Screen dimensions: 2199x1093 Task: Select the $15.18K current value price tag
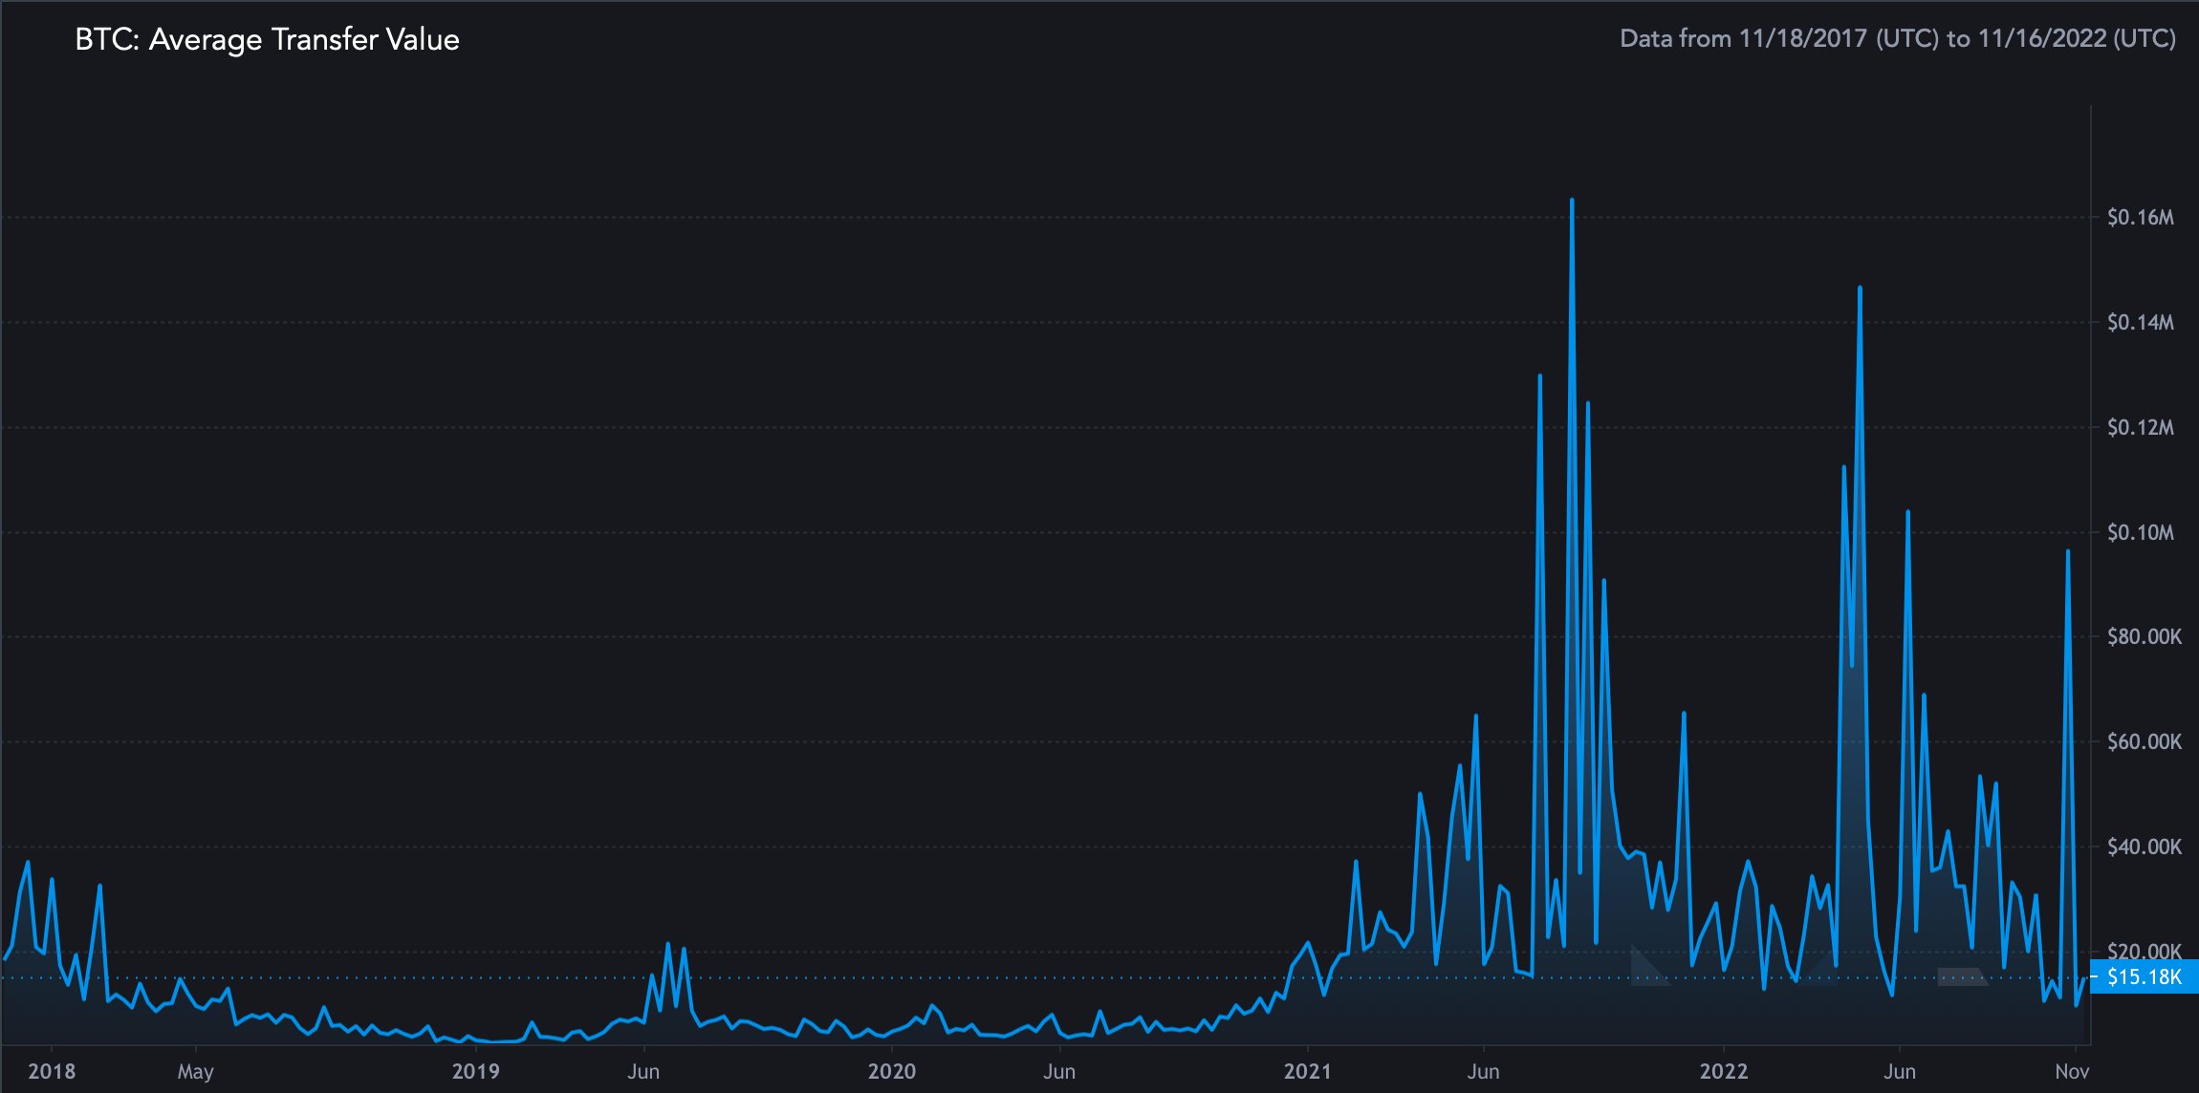point(2144,976)
